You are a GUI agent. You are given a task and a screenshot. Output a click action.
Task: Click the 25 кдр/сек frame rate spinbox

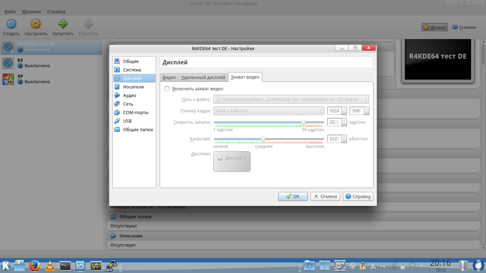337,122
